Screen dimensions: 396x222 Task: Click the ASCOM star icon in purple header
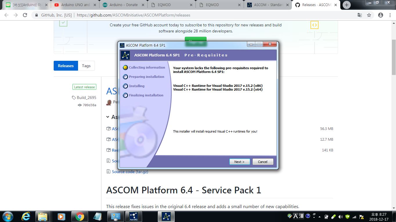[125, 55]
